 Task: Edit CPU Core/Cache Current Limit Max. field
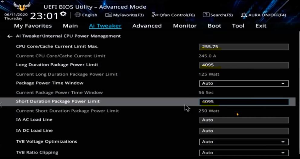coord(244,47)
